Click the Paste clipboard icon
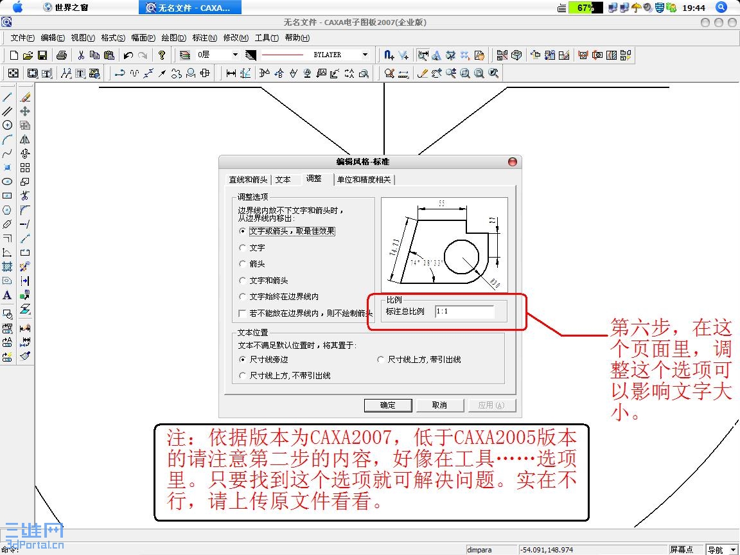 [109, 55]
